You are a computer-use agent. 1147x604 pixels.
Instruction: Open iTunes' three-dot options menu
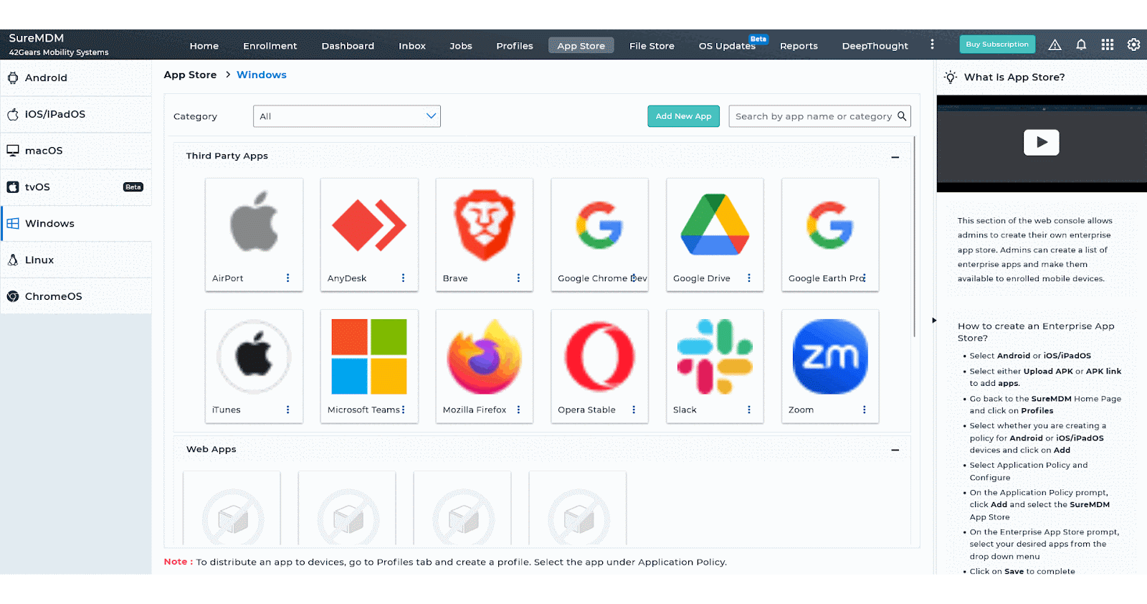288,410
